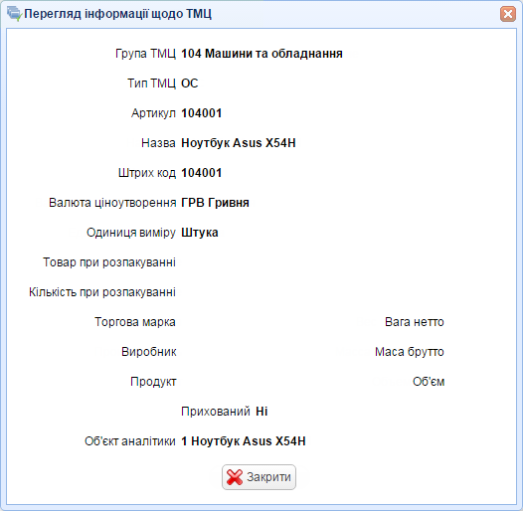Click the 'Валюта ціноутворення' label
Image resolution: width=523 pixels, height=511 pixels.
click(x=112, y=203)
